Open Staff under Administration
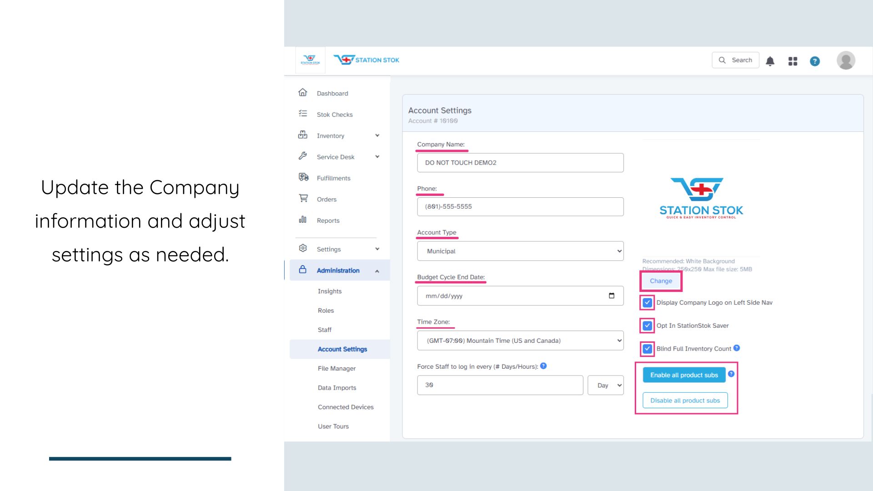 [x=325, y=330]
